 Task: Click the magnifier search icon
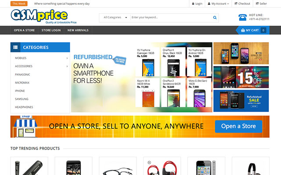tap(215, 17)
